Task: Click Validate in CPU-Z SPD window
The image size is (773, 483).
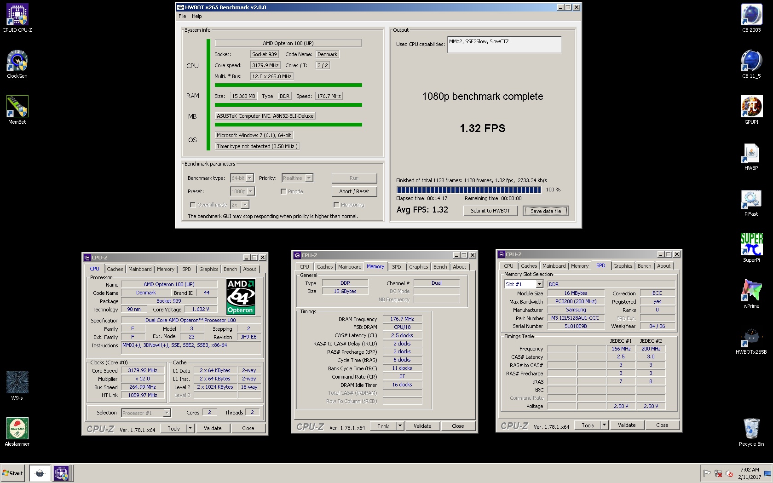Action: point(627,425)
